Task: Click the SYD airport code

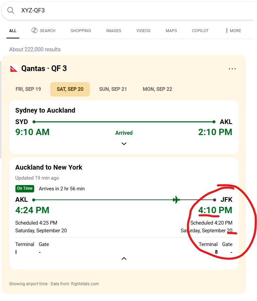Action: click(x=21, y=122)
